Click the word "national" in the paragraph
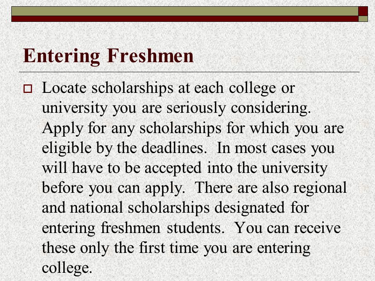This screenshot has width=375, height=281. (x=96, y=207)
